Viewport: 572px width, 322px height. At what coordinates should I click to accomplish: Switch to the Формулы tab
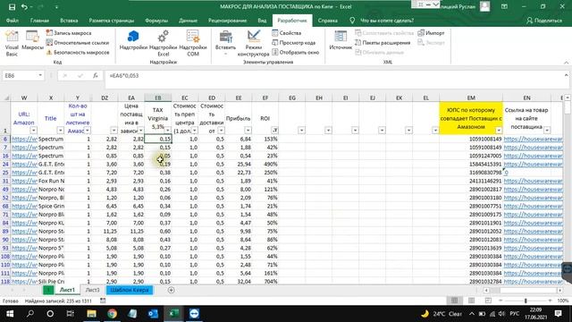click(x=156, y=21)
